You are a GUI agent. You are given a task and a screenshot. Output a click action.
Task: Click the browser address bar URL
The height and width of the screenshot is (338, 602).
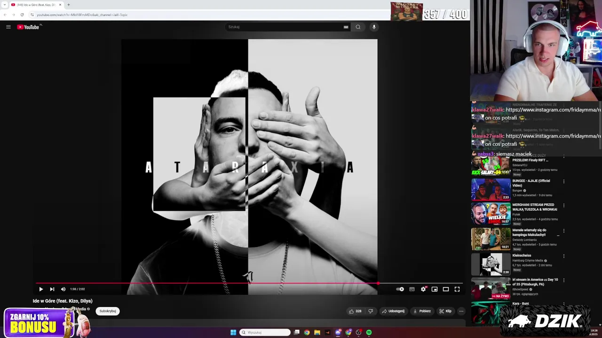82,15
